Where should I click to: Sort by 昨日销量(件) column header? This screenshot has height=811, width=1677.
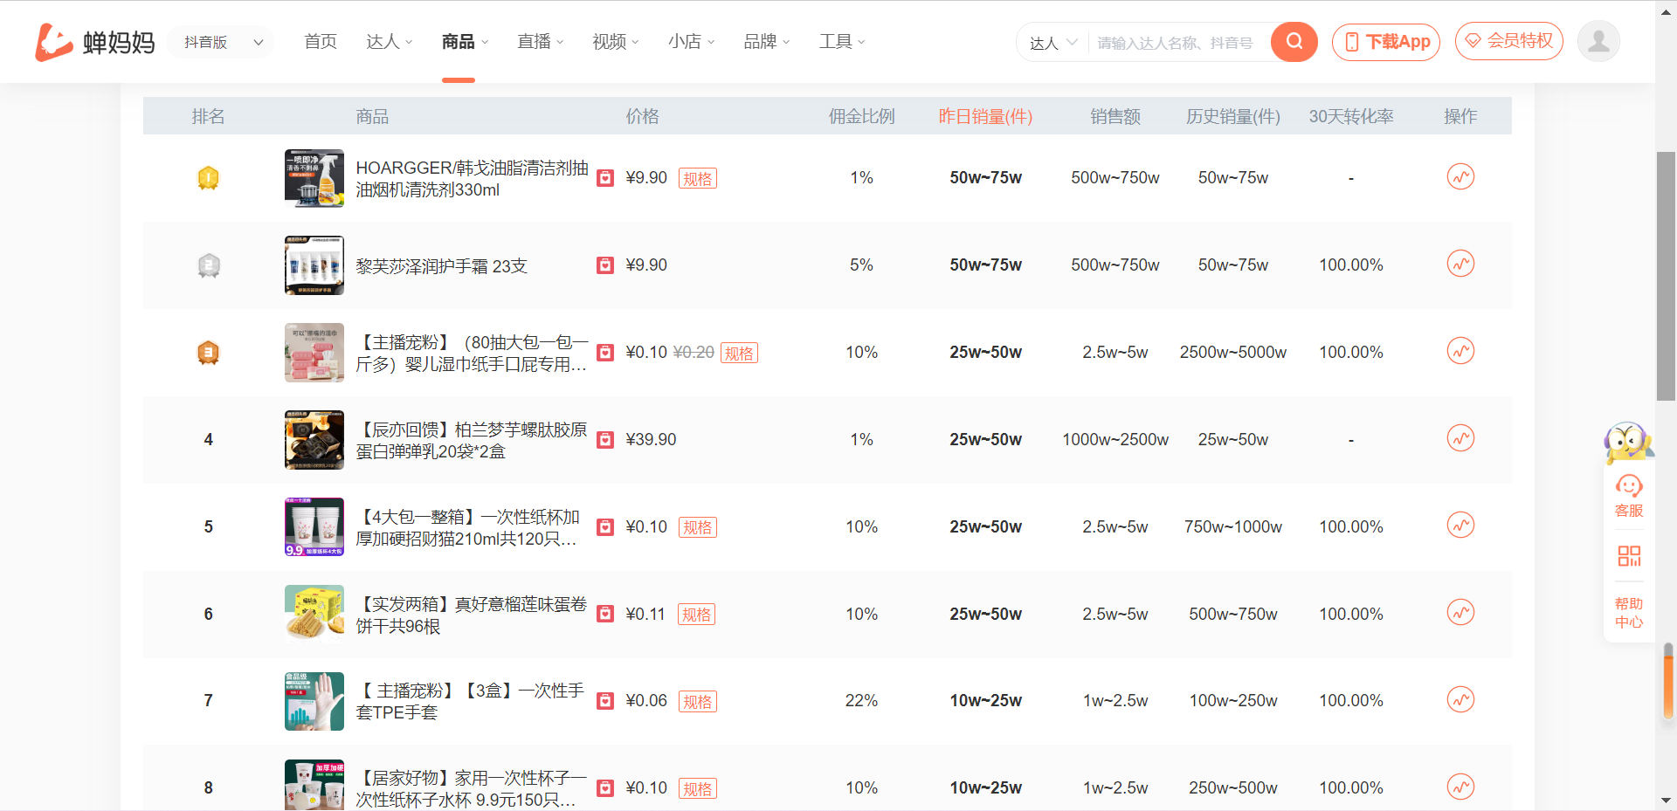[x=985, y=116]
